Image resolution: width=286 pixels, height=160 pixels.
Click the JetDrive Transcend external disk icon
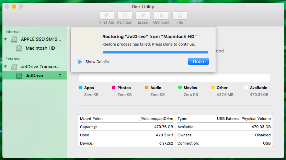tap(14, 67)
